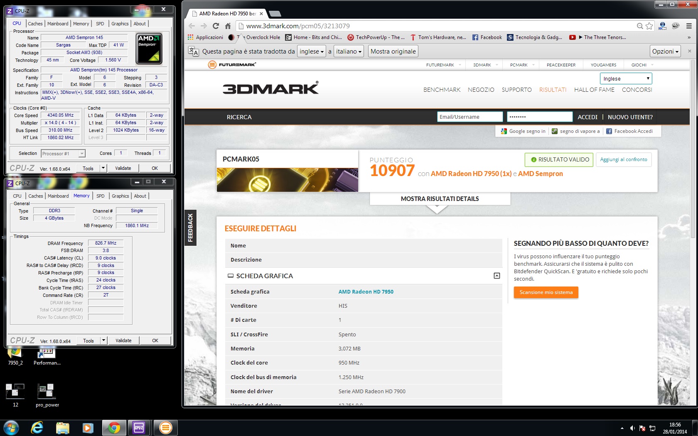This screenshot has width=698, height=436.
Task: Click password input field
Action: click(540, 117)
